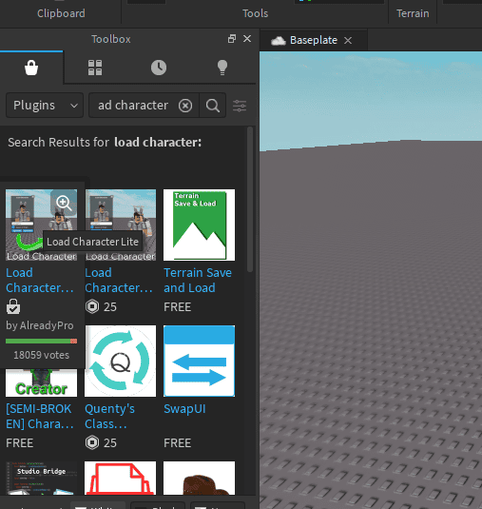
Task: Select the Terrain Save & Load thumbnail
Action: [x=199, y=225]
